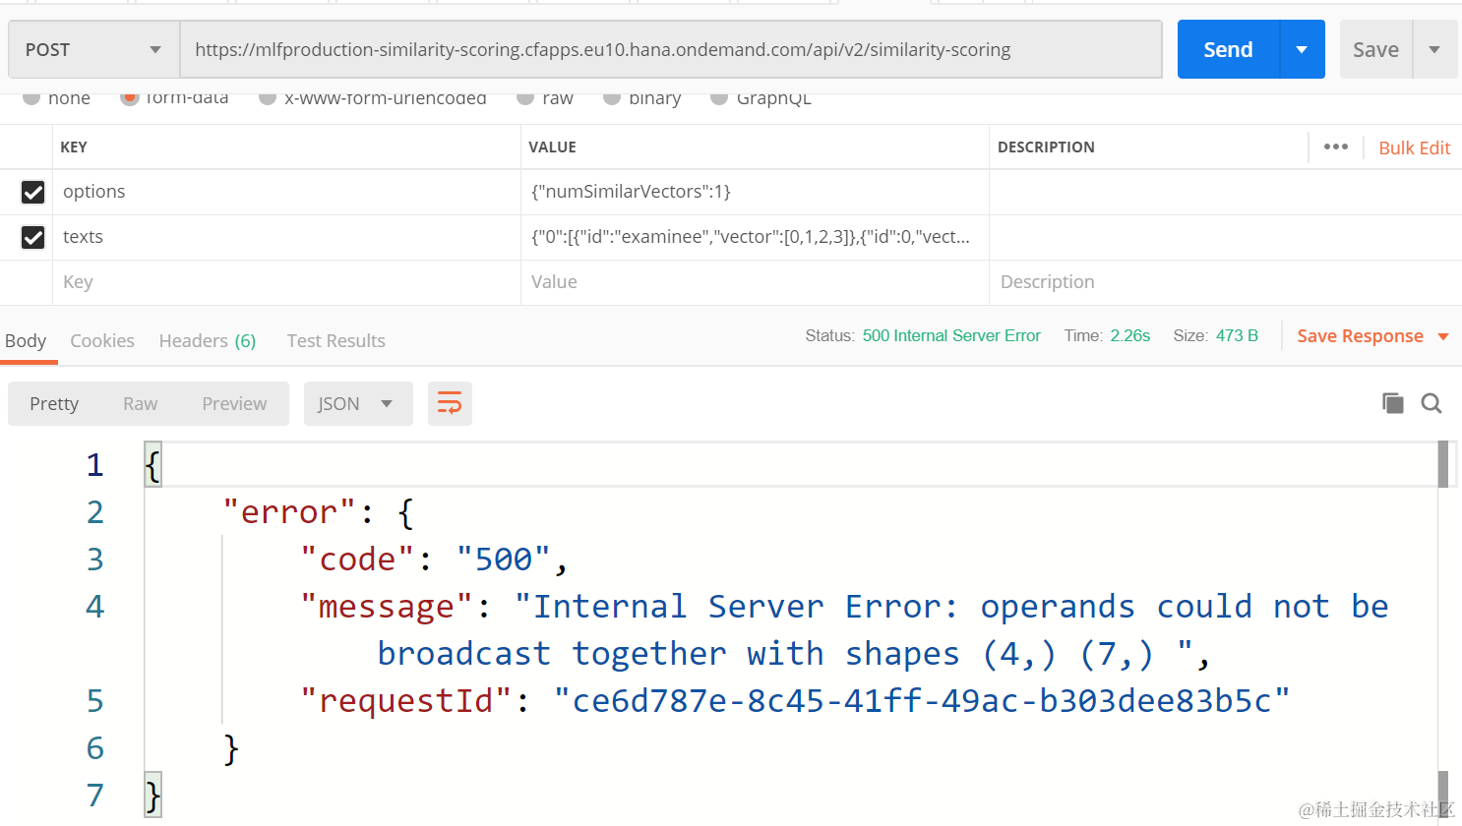Click the 500 Internal Server Error status
This screenshot has height=826, width=1462.
(x=951, y=336)
